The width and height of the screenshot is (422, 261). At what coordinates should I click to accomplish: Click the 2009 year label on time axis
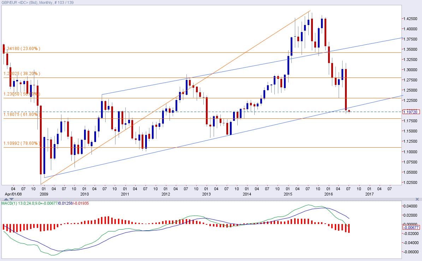point(43,194)
